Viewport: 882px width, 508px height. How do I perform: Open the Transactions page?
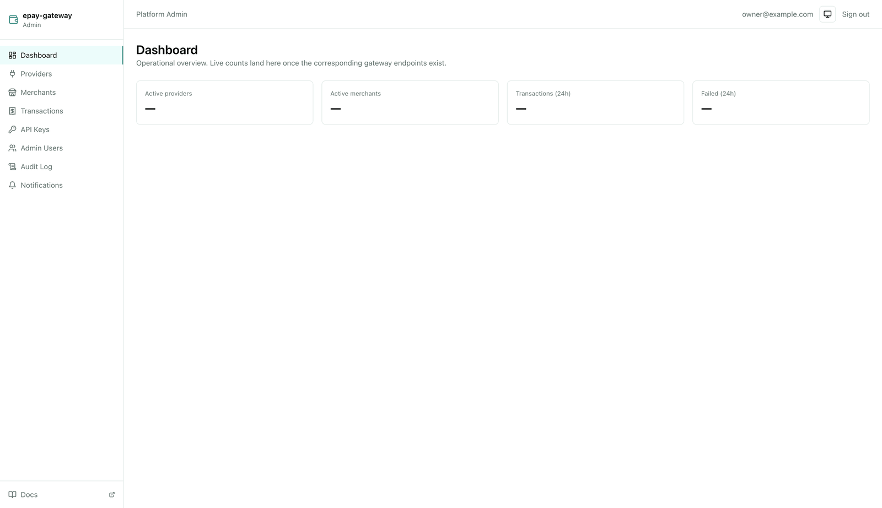pos(61,111)
